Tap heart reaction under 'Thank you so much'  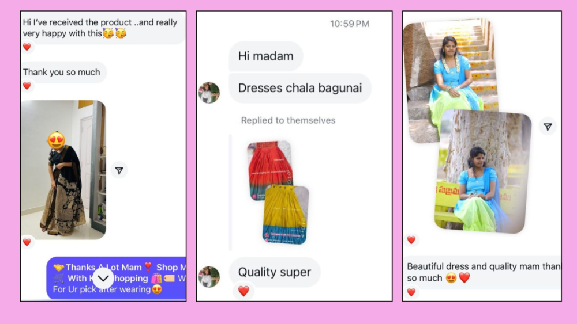pyautogui.click(x=27, y=86)
